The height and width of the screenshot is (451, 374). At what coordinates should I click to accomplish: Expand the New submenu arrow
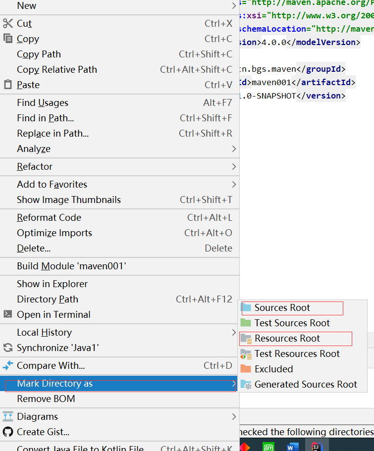click(234, 6)
